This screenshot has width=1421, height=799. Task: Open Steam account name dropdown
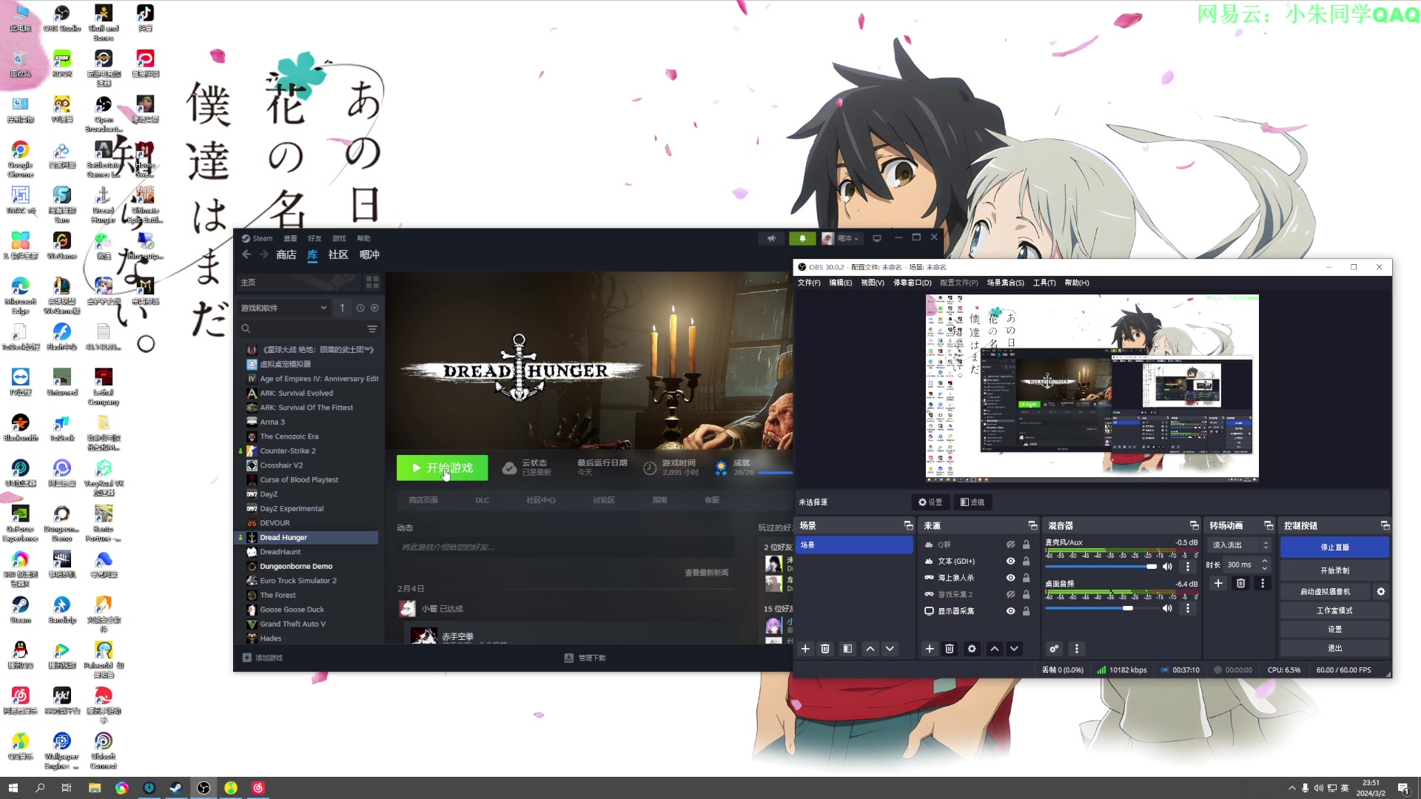point(842,238)
